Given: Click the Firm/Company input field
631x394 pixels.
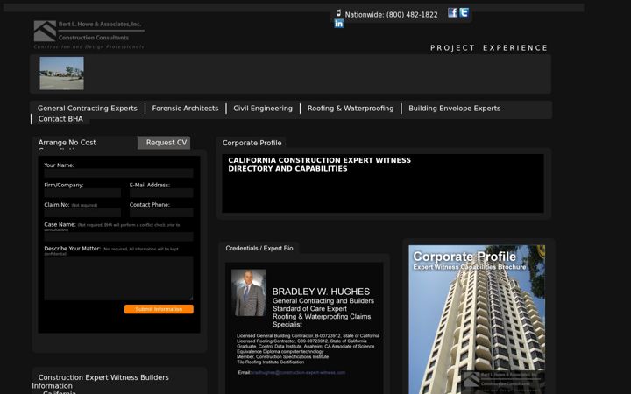Looking at the screenshot, I should 82,193.
